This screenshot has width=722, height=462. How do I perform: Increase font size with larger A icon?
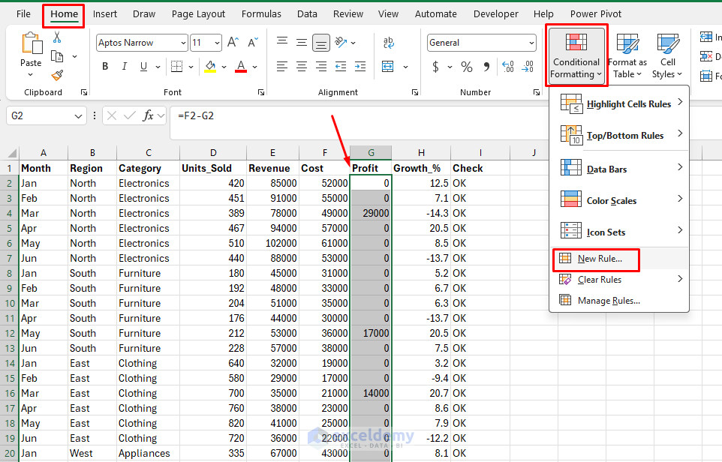tap(233, 42)
